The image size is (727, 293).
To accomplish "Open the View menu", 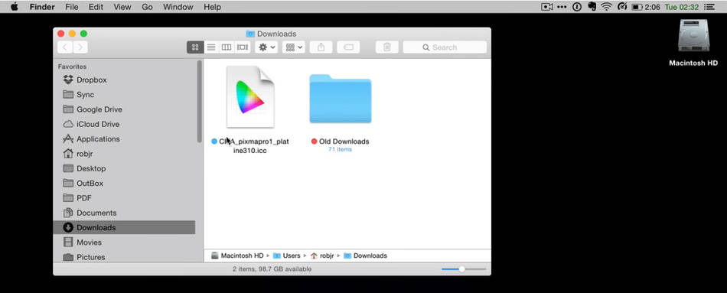I will (122, 7).
